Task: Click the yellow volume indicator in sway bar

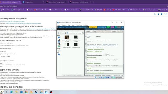Action: click(93, 27)
